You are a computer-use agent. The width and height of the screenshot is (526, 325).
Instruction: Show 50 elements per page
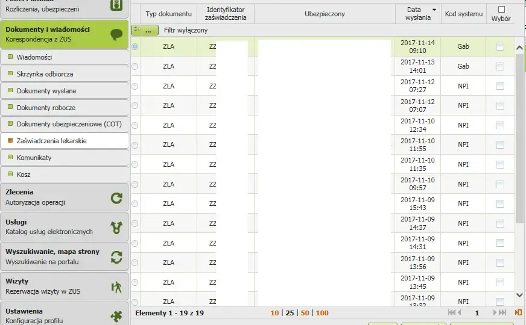[305, 313]
